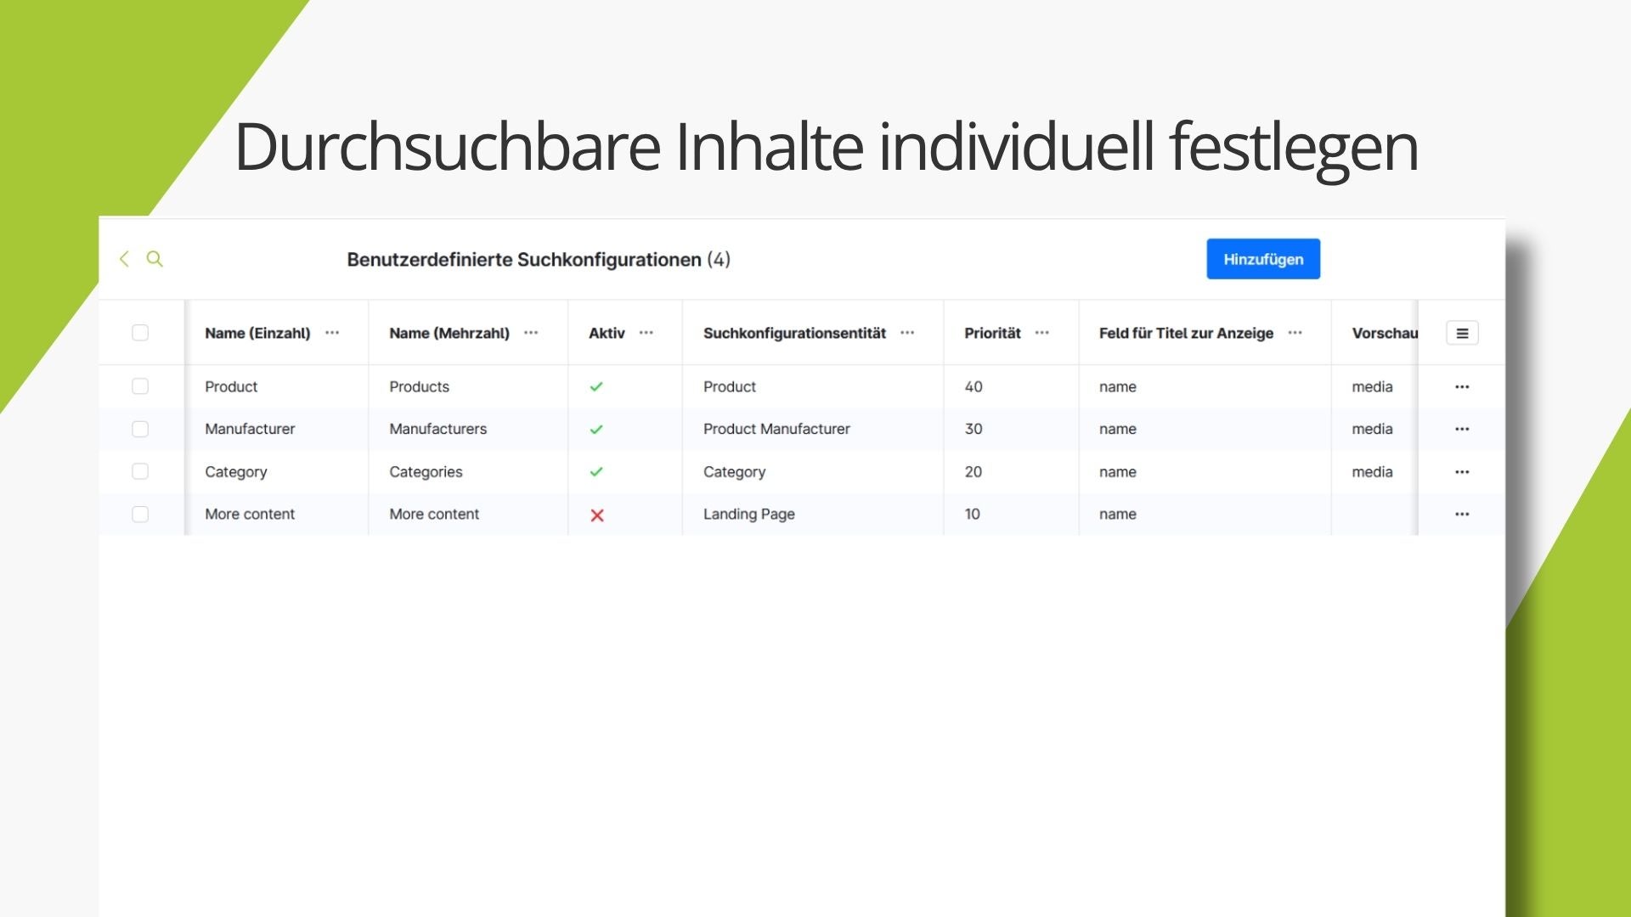
Task: Sort by Name (Mehrzahl) column header
Action: pyautogui.click(x=449, y=334)
